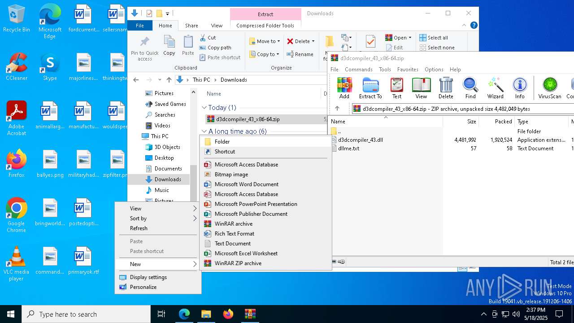Click the Explorer Back navigation arrow
574x323 pixels.
pyautogui.click(x=136, y=80)
